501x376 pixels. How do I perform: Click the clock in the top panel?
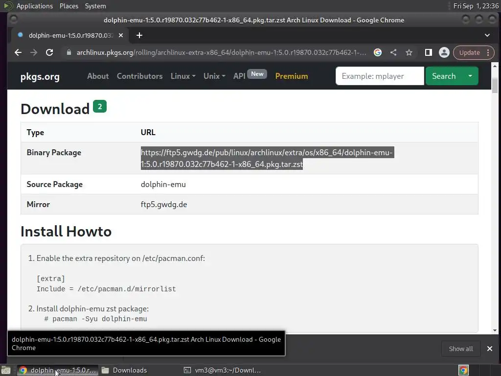click(476, 6)
